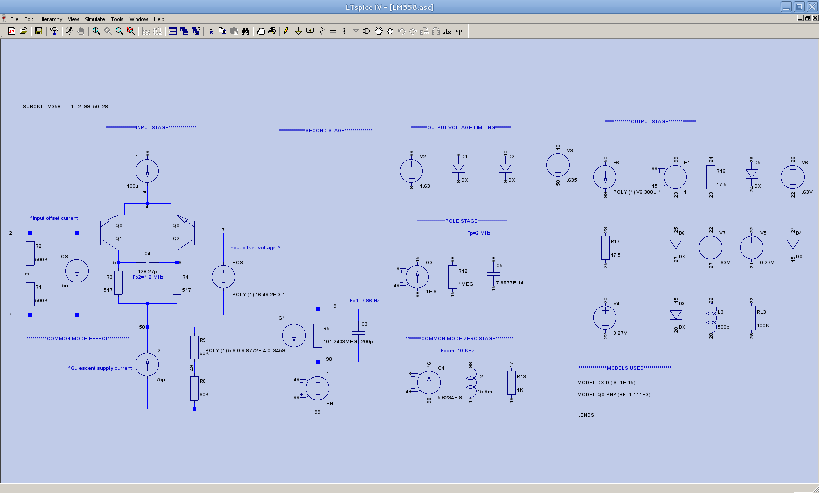The height and width of the screenshot is (493, 819).
Task: Open the Simulate menu
Action: pyautogui.click(x=95, y=19)
